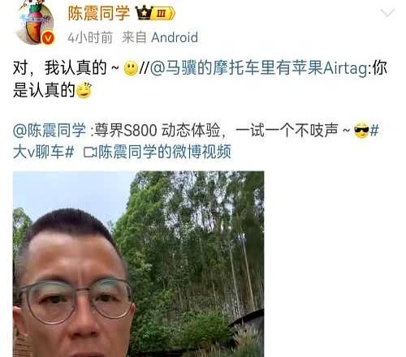Viewport: 406px width, 357px height.
Task: Tap the yellow level III badge
Action: (x=163, y=14)
